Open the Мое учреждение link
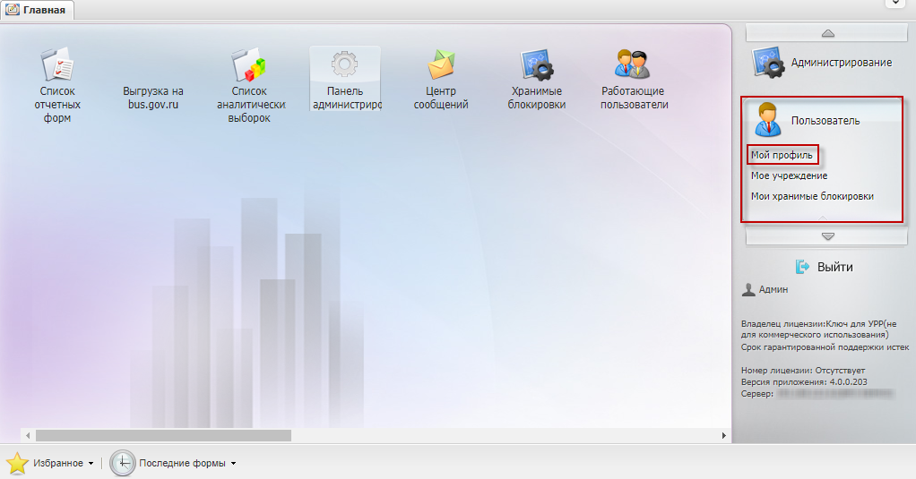This screenshot has height=479, width=916. tap(789, 176)
